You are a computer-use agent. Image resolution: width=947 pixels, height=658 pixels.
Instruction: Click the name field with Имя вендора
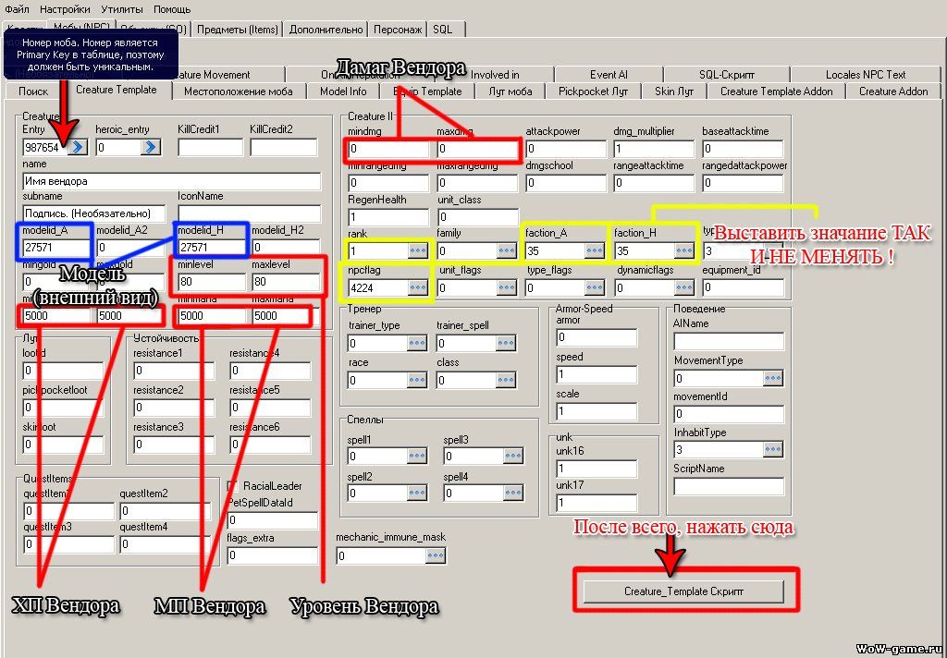pyautogui.click(x=172, y=181)
